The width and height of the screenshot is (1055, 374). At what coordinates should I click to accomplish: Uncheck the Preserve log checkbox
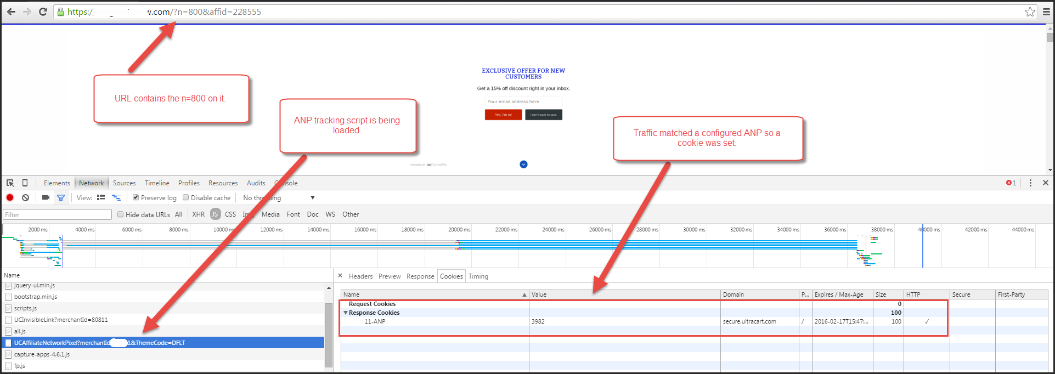coord(136,197)
